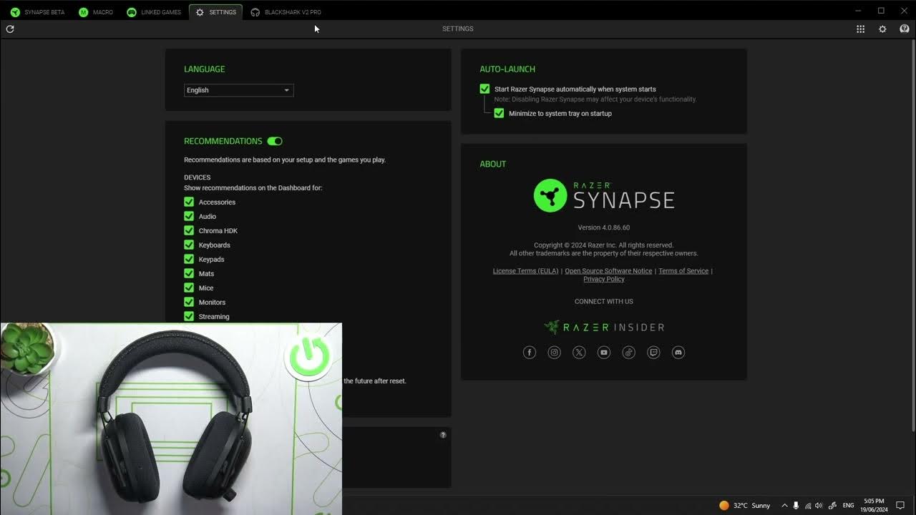916x515 pixels.
Task: Open the Privacy Policy link
Action: click(604, 279)
